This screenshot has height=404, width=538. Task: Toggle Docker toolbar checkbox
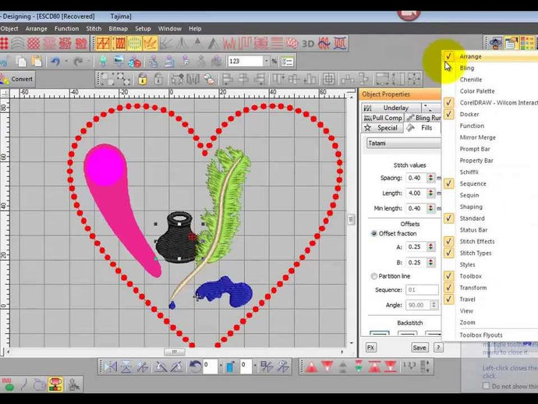coord(448,114)
